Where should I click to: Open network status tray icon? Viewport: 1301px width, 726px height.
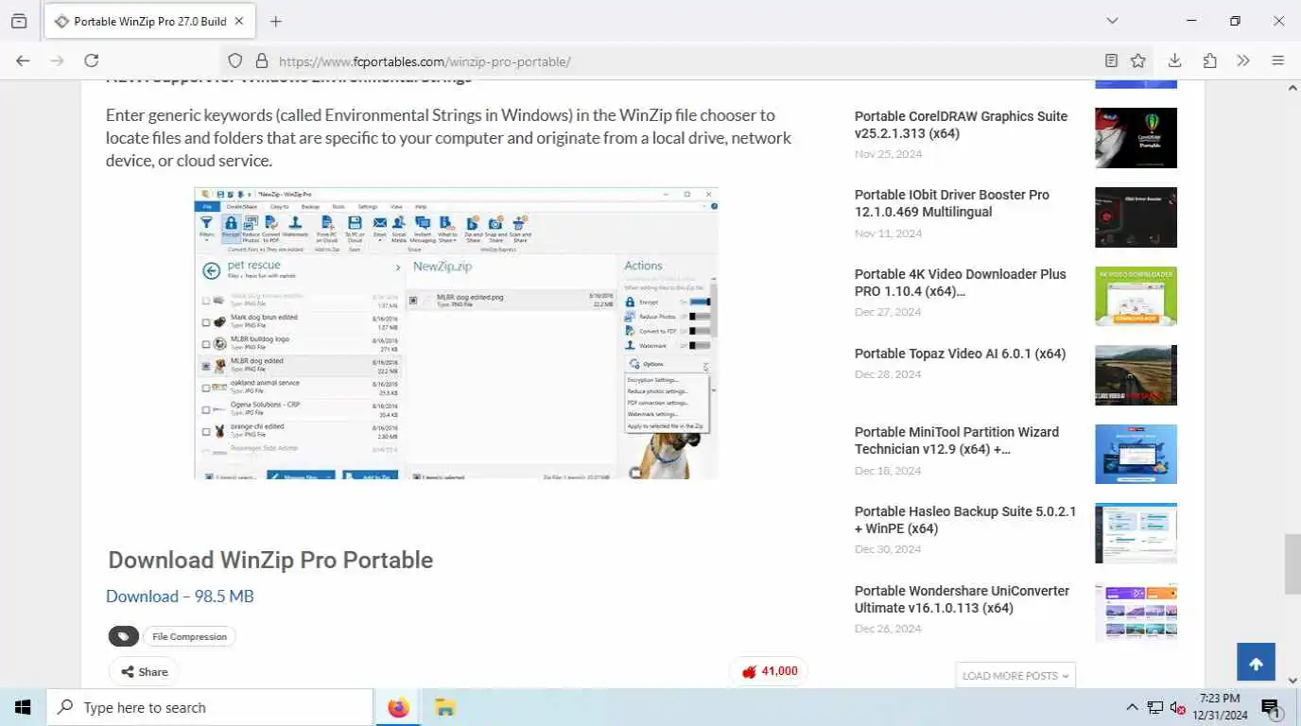1154,707
